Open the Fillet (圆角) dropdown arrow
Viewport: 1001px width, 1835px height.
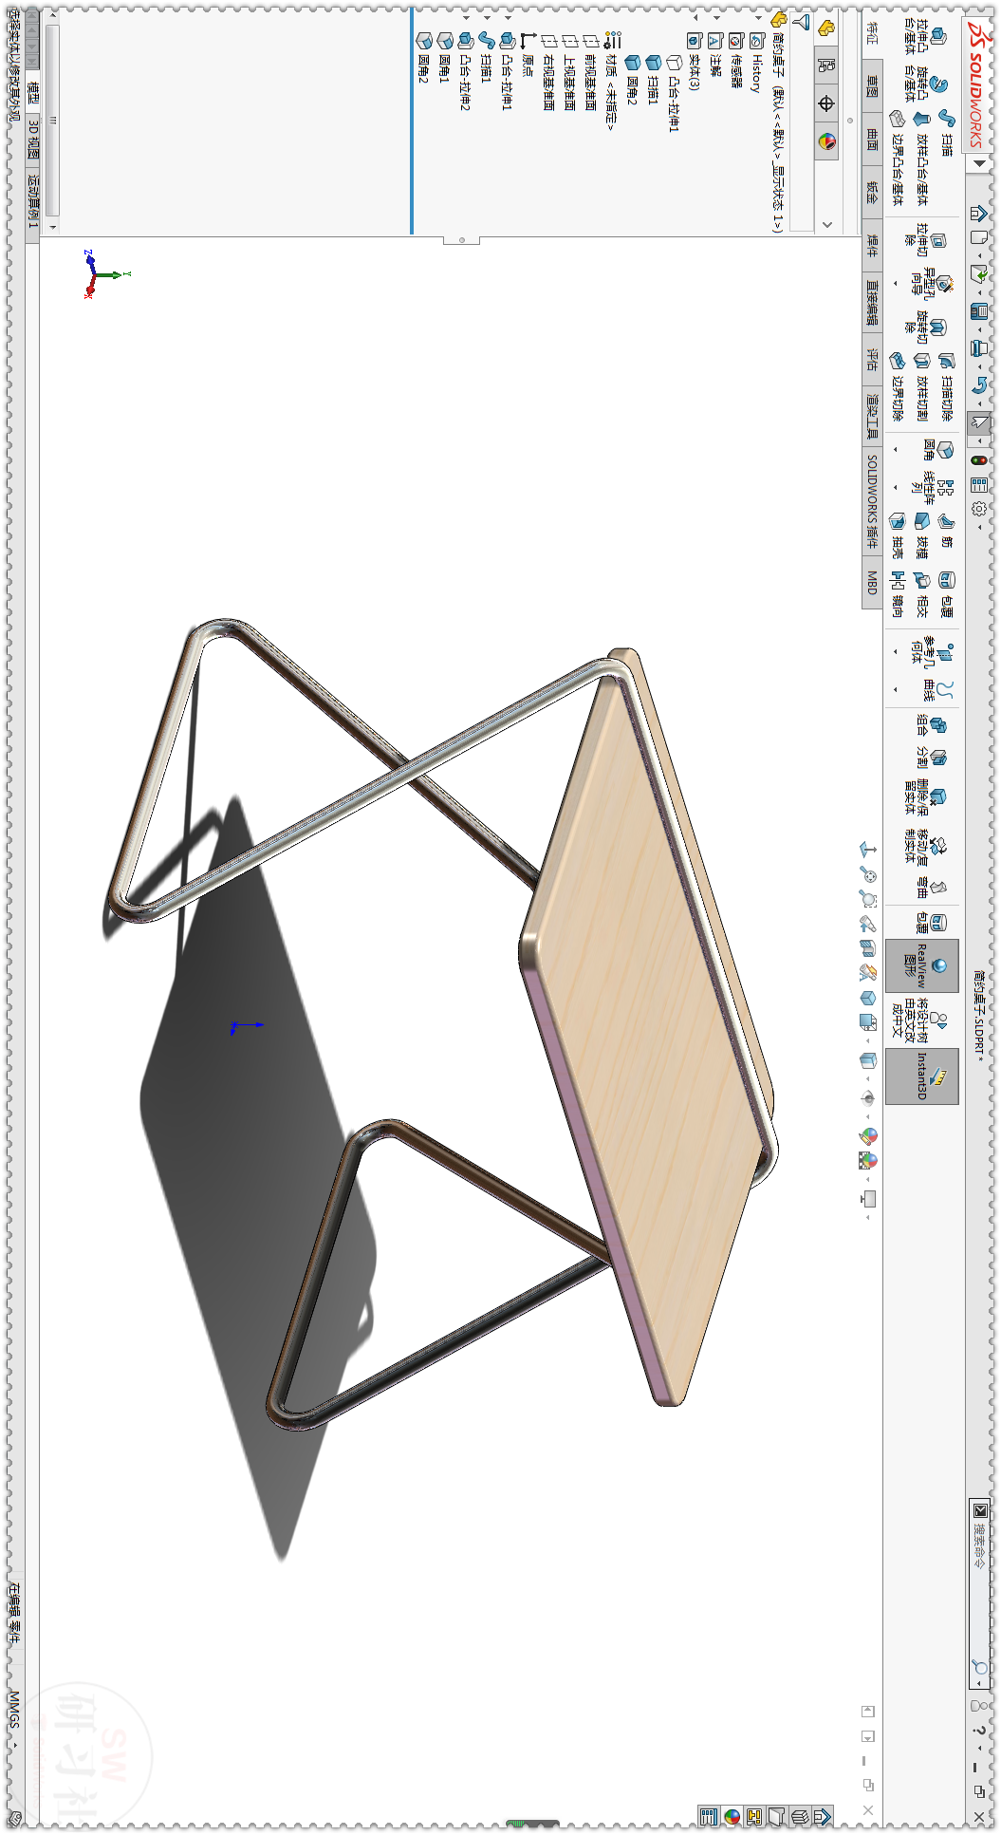[896, 450]
